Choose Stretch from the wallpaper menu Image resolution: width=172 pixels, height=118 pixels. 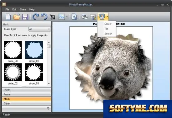click(108, 34)
